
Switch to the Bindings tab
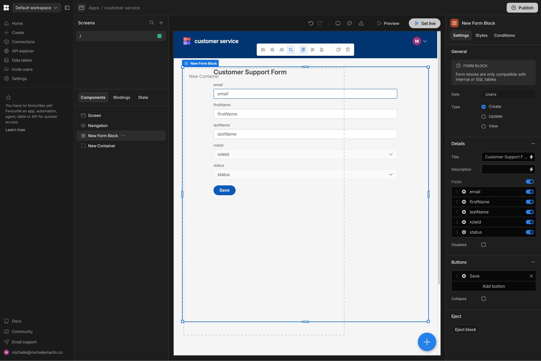(122, 97)
